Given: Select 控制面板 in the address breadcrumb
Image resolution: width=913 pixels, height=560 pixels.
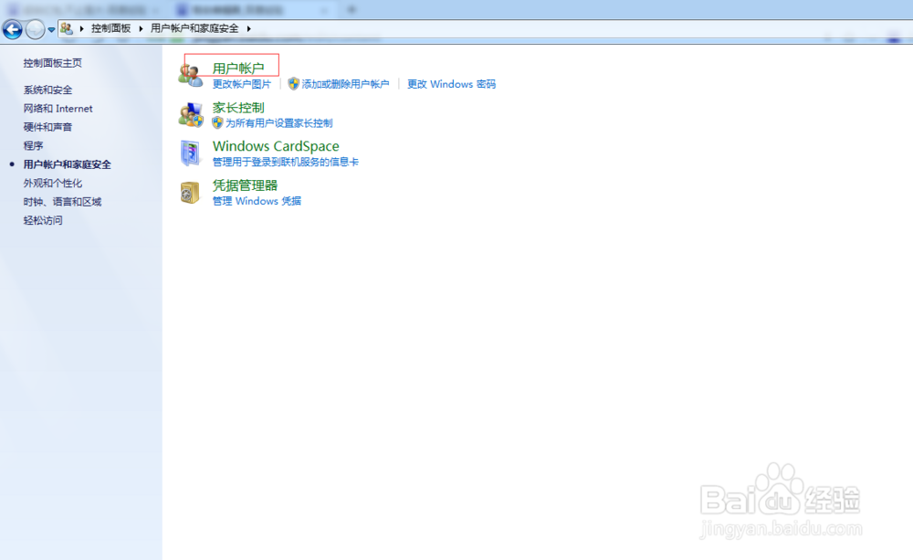Looking at the screenshot, I should (x=110, y=28).
